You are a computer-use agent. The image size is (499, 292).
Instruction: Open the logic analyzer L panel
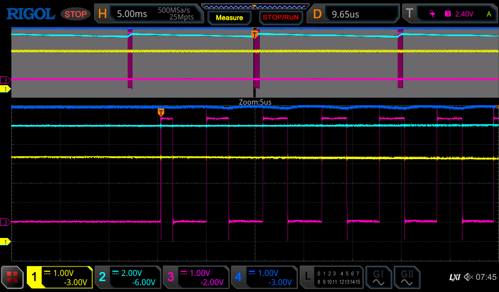pos(331,277)
